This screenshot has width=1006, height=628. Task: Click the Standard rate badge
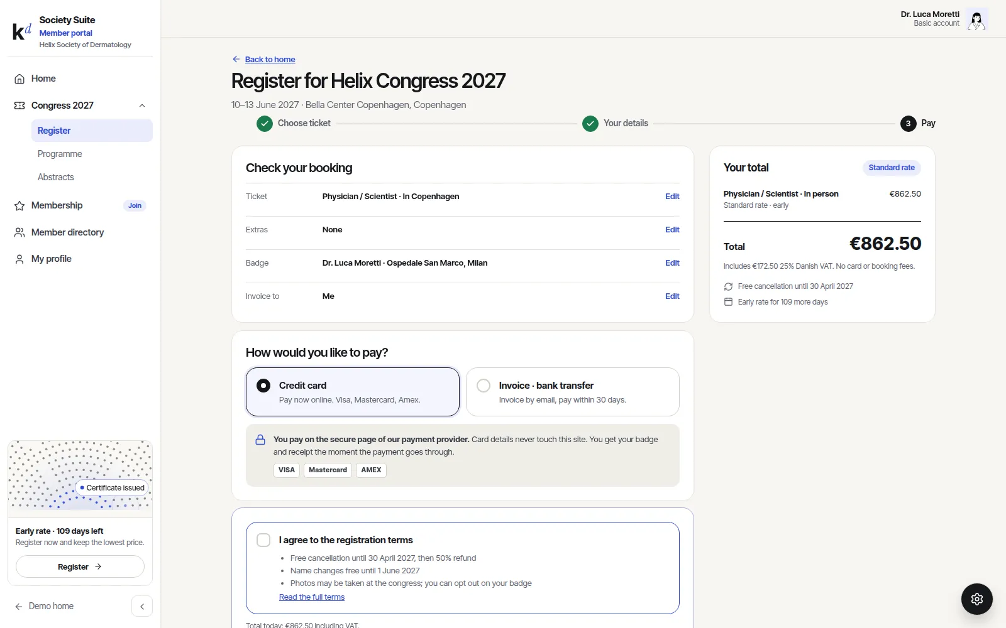click(x=892, y=168)
